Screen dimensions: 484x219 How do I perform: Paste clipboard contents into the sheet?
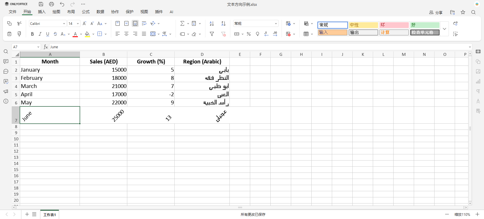(9, 34)
